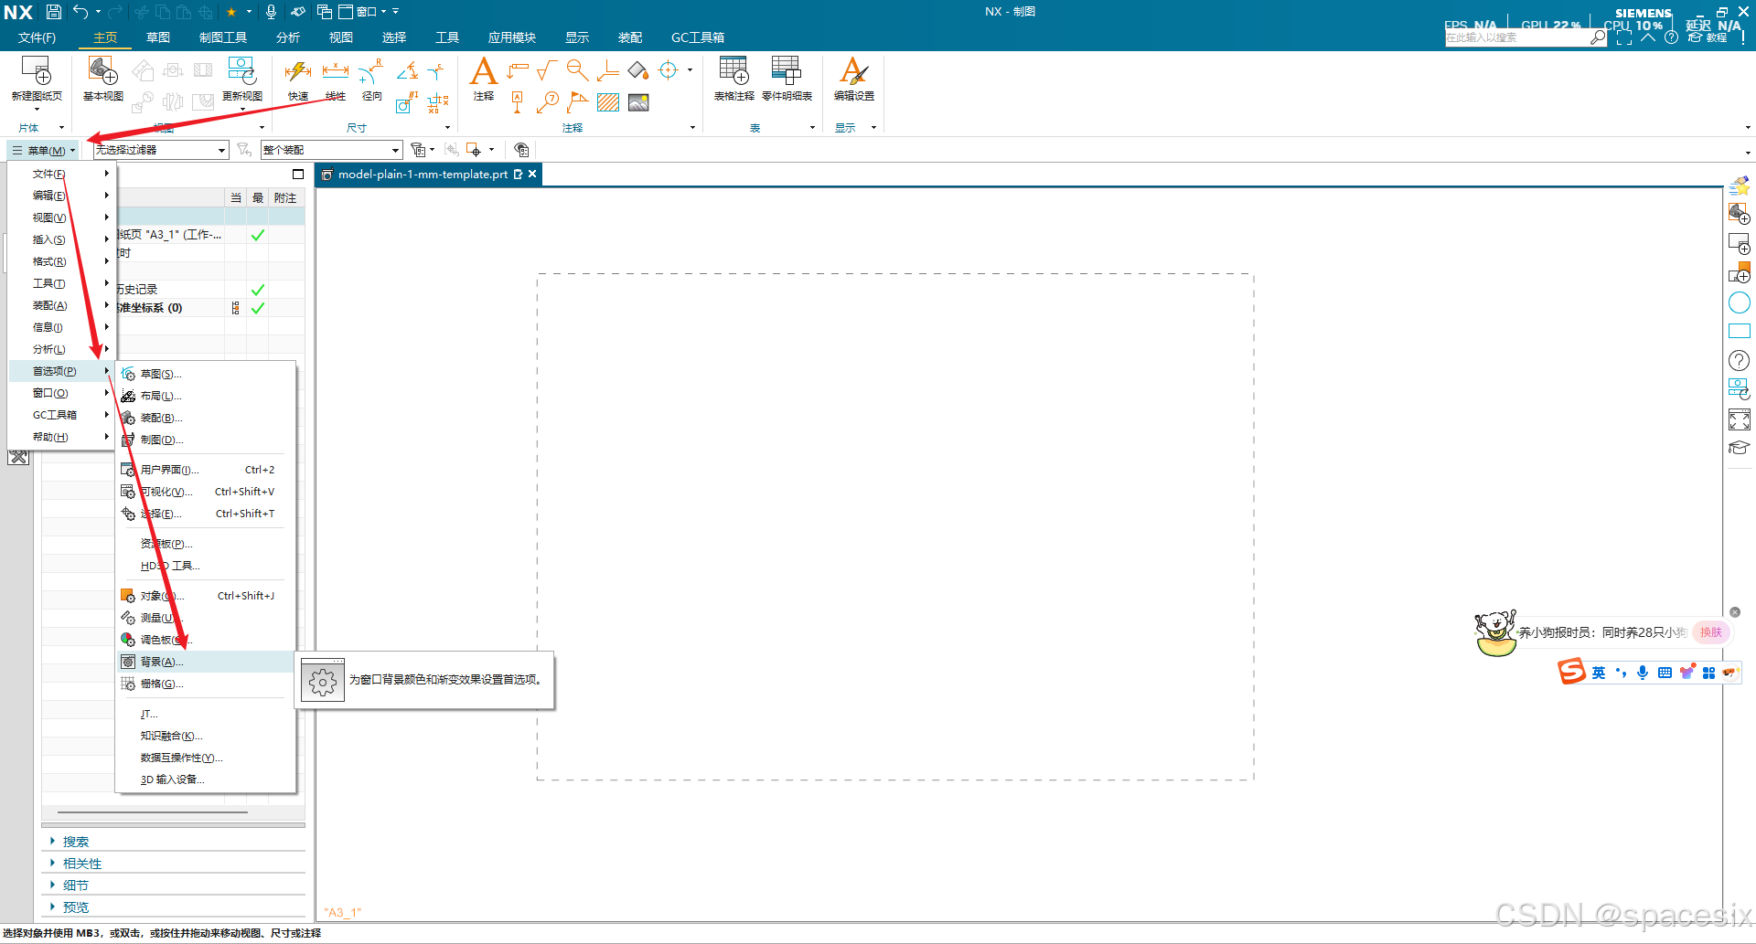Screen dimensions: 1756x944
Task: Click the 文件(F) button in ribbon bar
Action: tap(37, 37)
